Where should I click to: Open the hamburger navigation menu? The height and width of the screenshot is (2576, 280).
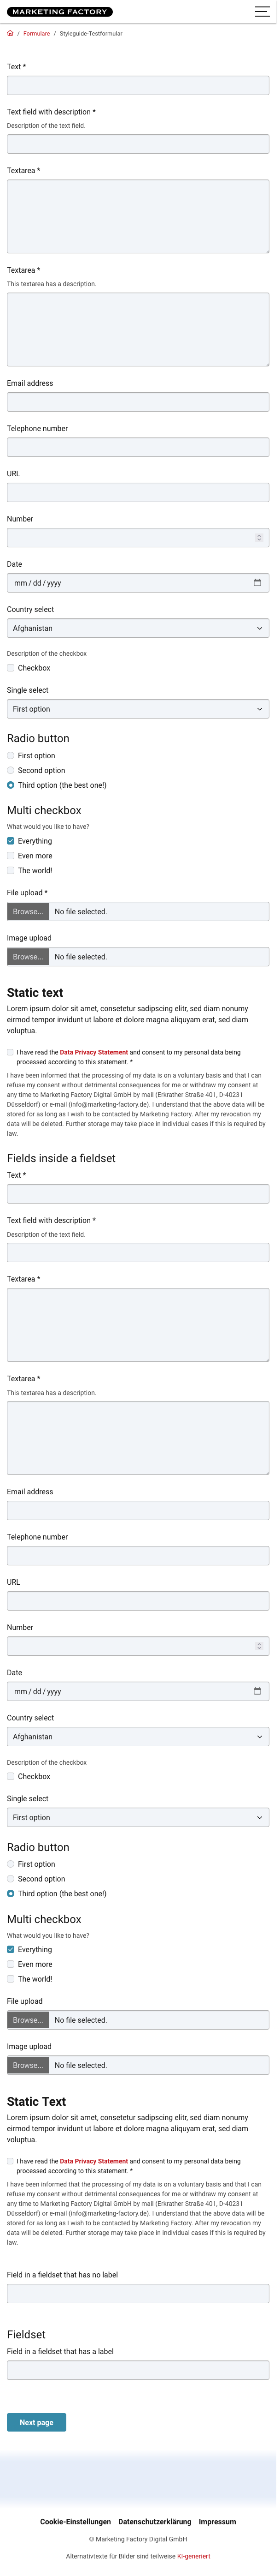[262, 12]
